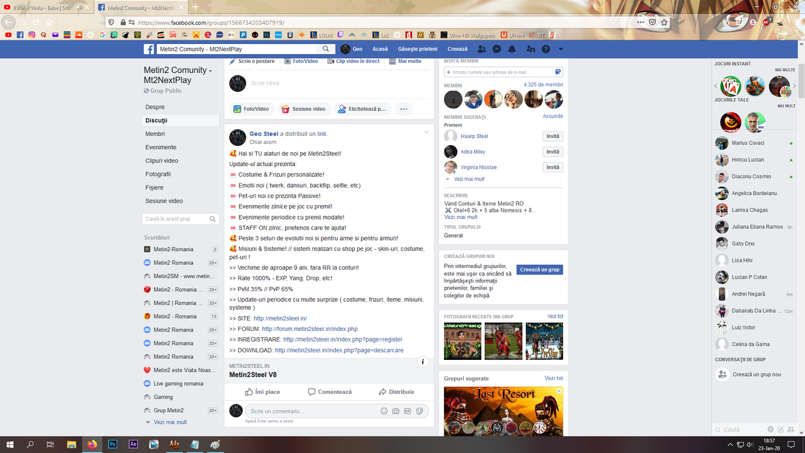Click the search magnifier button in Facebook bar
Viewport: 805px width, 453px height.
326,49
